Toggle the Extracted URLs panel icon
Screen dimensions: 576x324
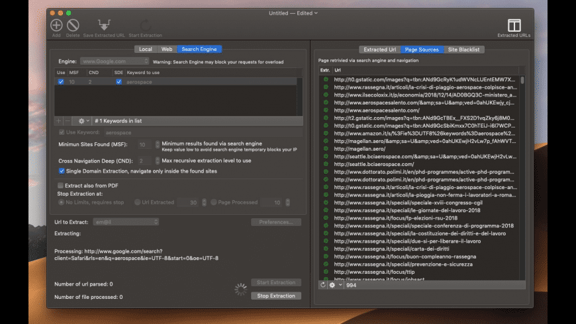point(514,25)
